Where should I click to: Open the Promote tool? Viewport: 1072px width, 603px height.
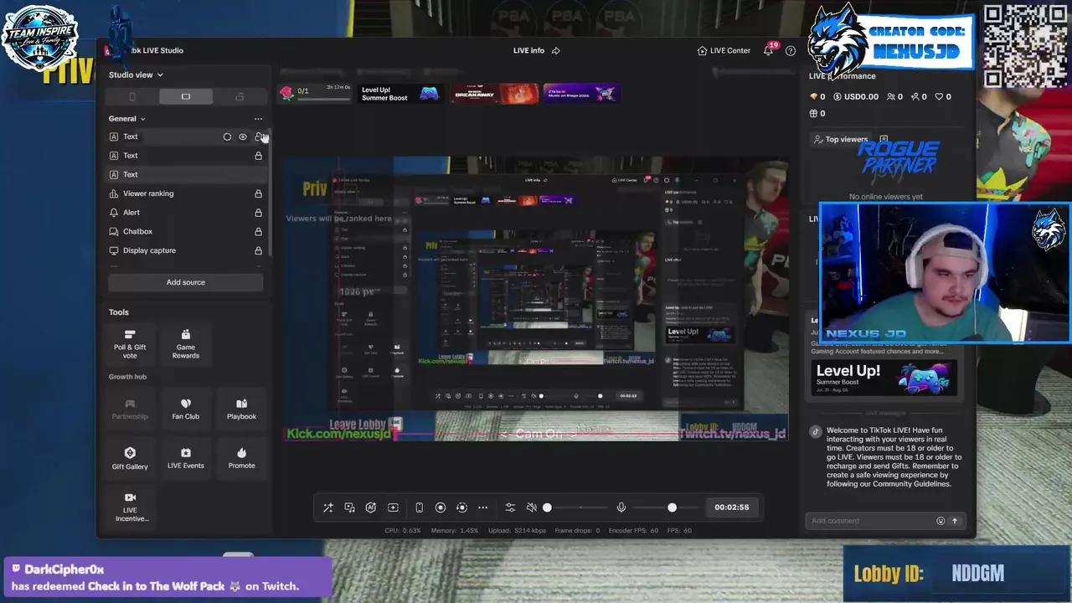pyautogui.click(x=242, y=458)
